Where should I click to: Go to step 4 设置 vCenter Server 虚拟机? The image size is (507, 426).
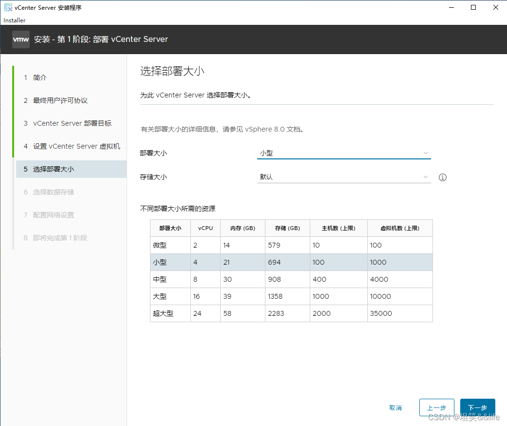point(72,146)
